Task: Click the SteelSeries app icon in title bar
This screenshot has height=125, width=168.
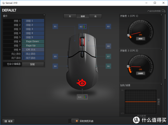Action: pyautogui.click(x=3, y=3)
